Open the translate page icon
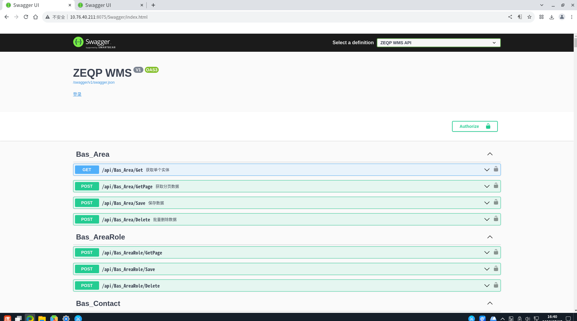The width and height of the screenshot is (577, 321). tap(520, 17)
